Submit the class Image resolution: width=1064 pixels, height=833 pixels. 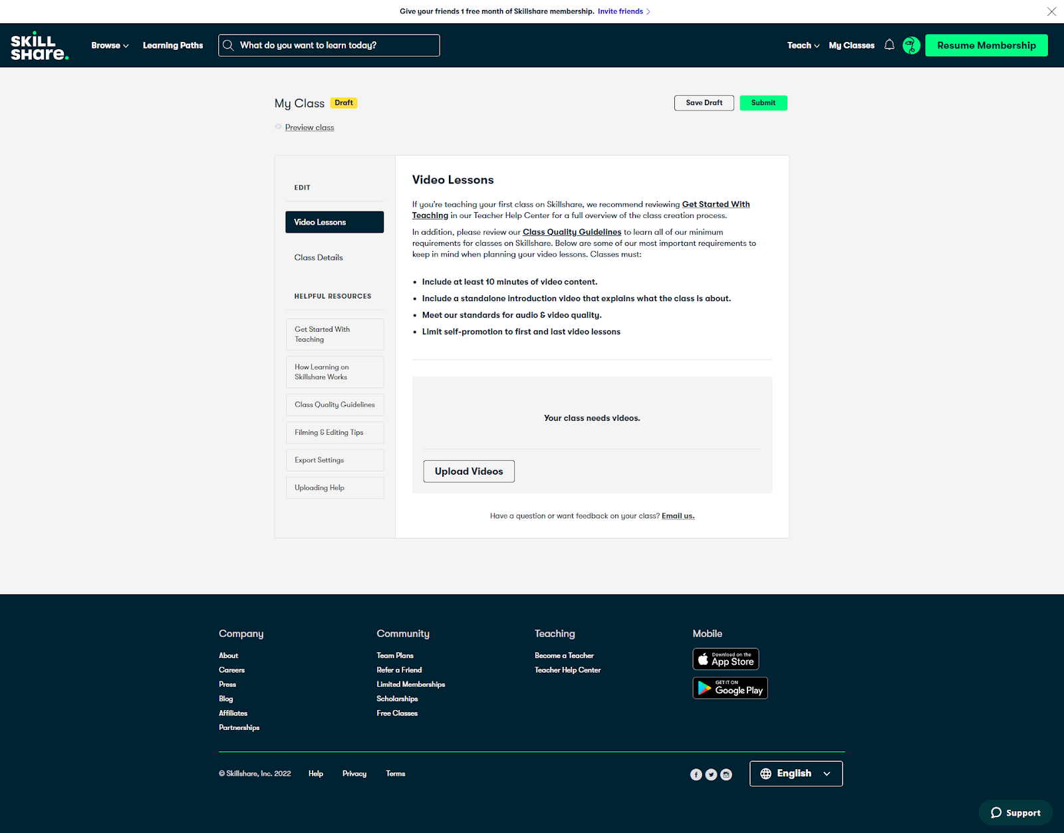(763, 103)
